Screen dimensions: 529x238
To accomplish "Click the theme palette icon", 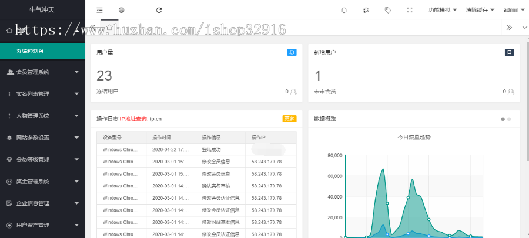I will 365,10.
